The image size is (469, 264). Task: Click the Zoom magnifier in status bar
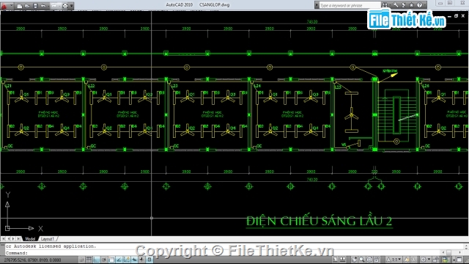[x=362, y=260]
